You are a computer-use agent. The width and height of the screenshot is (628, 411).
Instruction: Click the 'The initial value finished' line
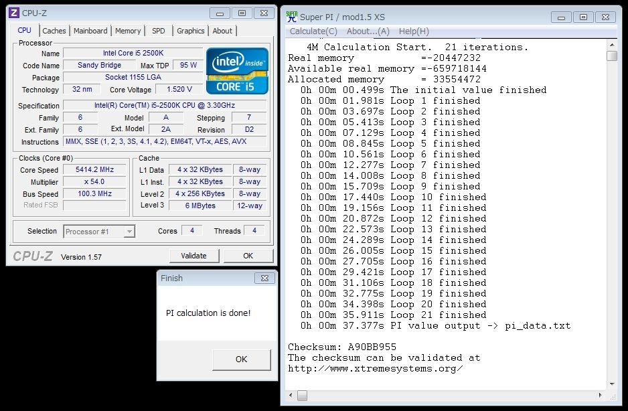[x=423, y=90]
